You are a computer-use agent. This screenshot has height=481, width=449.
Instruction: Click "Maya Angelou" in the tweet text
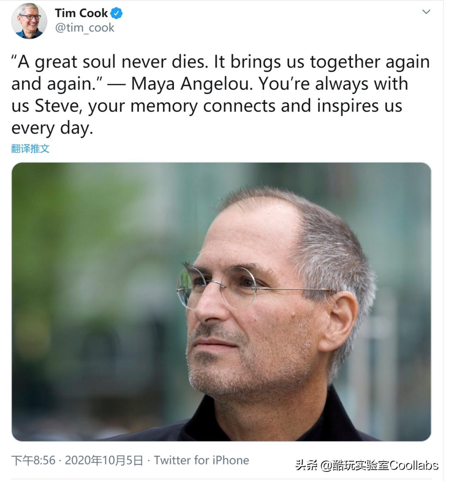[x=192, y=84]
